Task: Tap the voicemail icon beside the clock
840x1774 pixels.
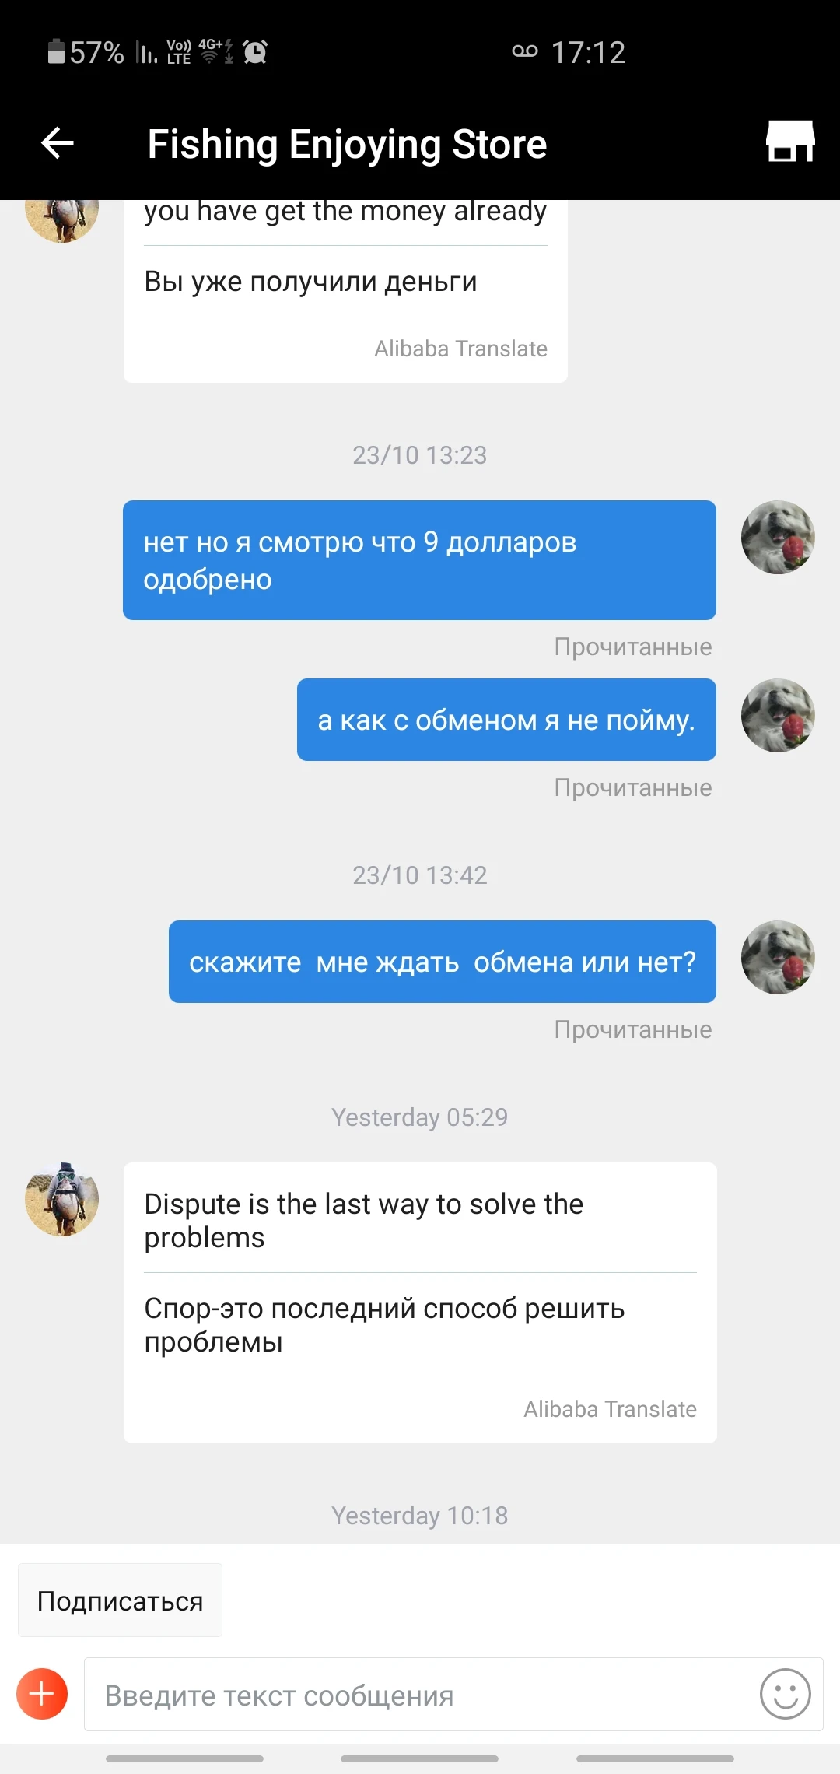Action: click(525, 51)
